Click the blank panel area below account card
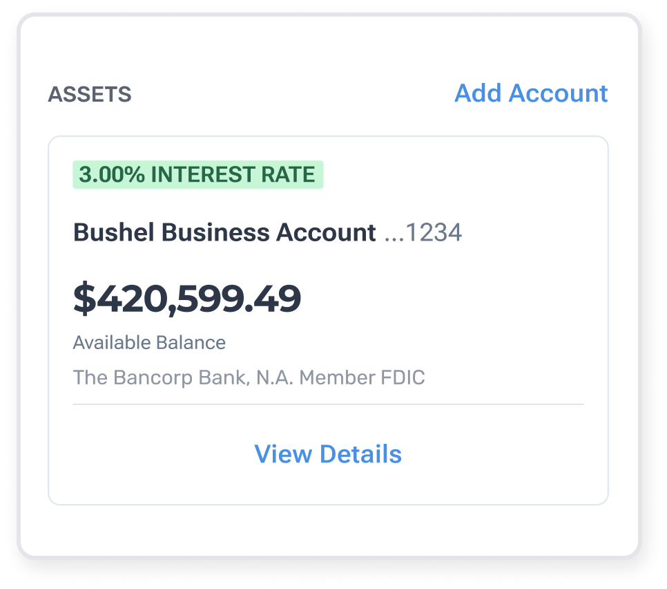The width and height of the screenshot is (667, 589). click(328, 531)
